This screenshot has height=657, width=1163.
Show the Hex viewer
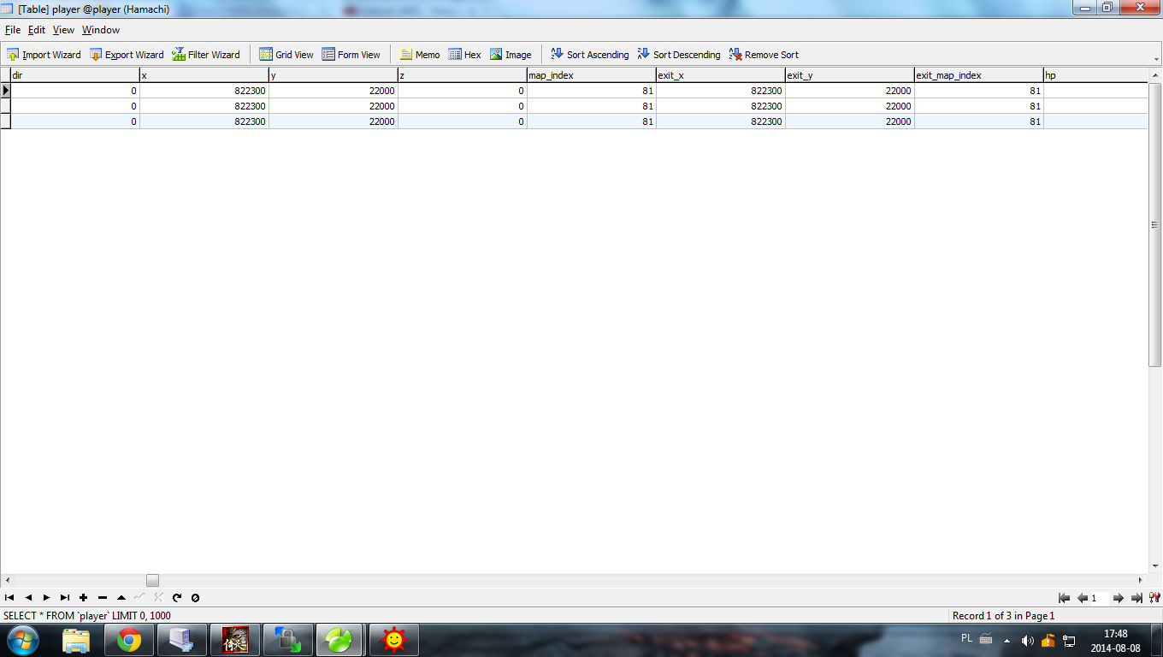click(x=464, y=55)
